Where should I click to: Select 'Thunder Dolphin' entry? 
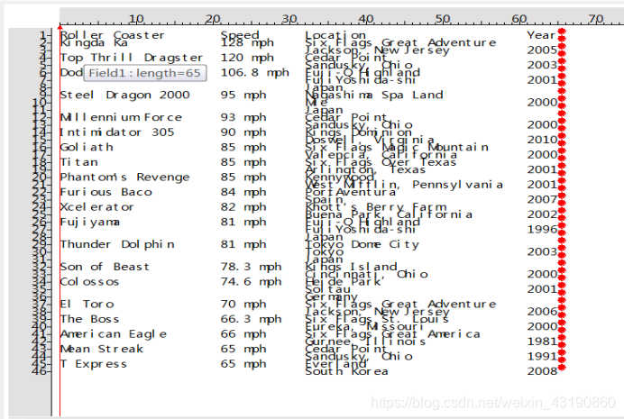pos(117,244)
